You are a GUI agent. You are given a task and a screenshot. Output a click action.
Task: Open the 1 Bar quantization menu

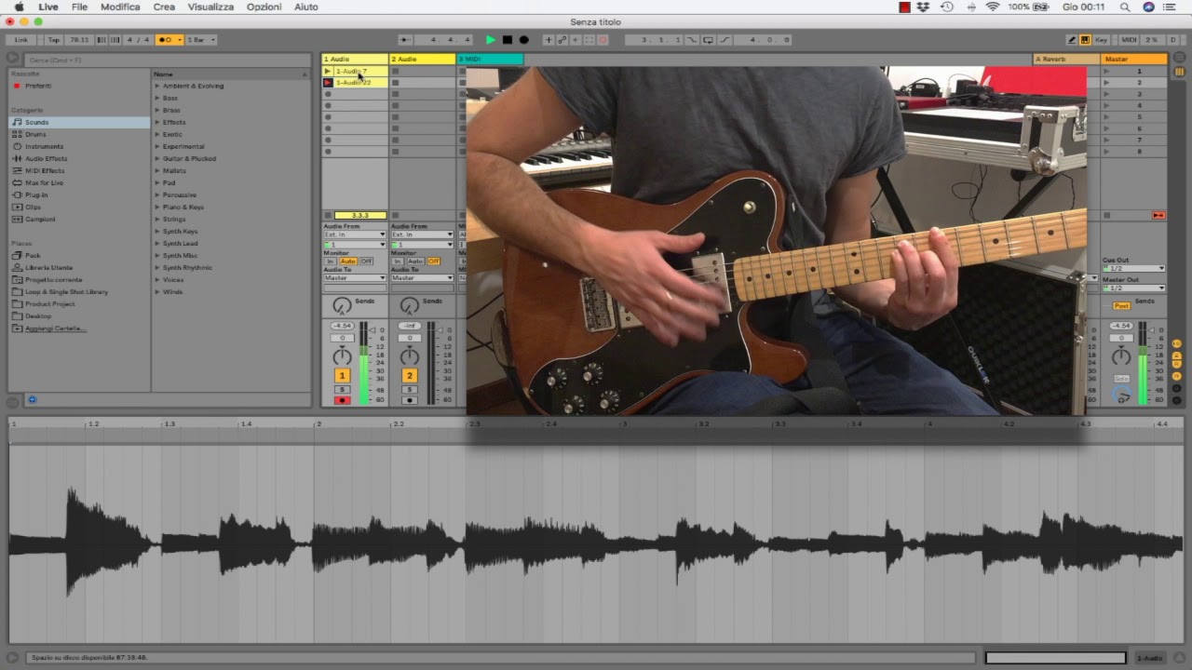pyautogui.click(x=201, y=40)
